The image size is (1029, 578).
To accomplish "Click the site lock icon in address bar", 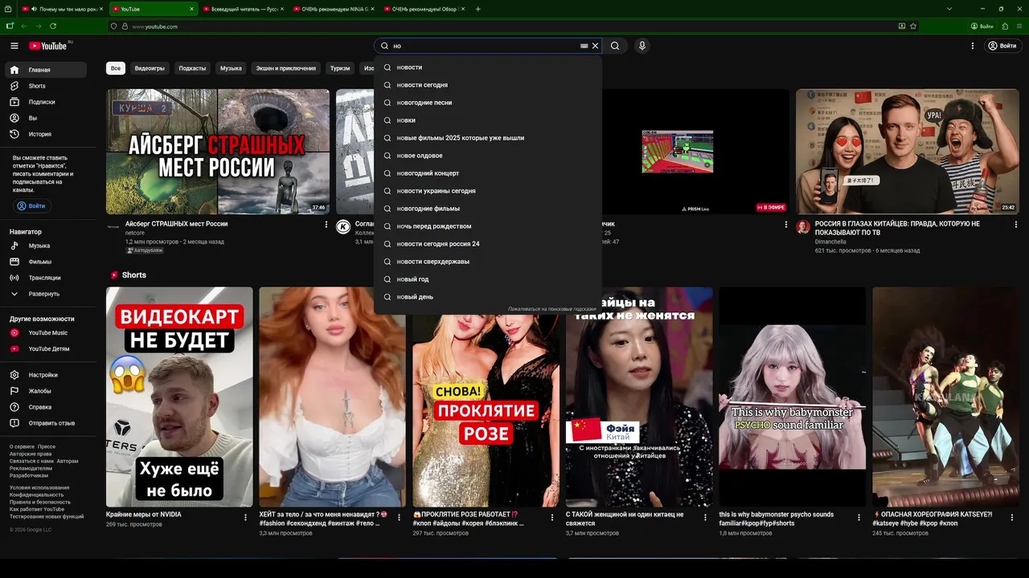I will (x=125, y=26).
